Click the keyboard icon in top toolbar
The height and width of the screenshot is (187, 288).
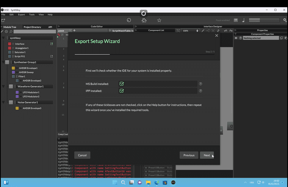pyautogui.click(x=236, y=20)
